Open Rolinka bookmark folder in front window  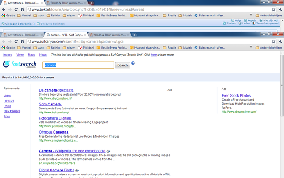[x=53, y=48]
